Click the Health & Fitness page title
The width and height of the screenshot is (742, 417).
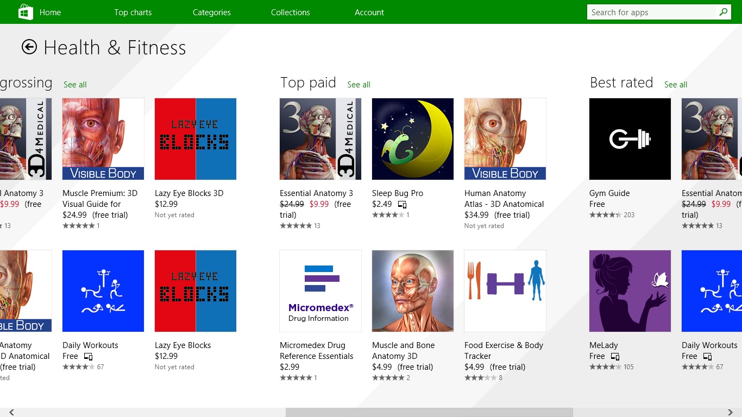[115, 48]
